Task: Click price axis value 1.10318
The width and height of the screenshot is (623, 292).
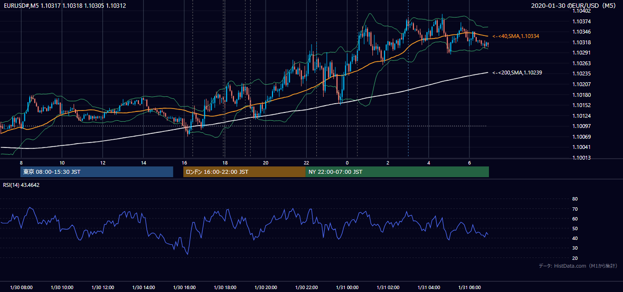Action: (x=582, y=42)
